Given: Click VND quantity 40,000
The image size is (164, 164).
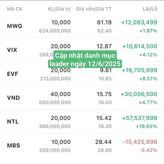Looking at the screenshot, I should [60, 94].
